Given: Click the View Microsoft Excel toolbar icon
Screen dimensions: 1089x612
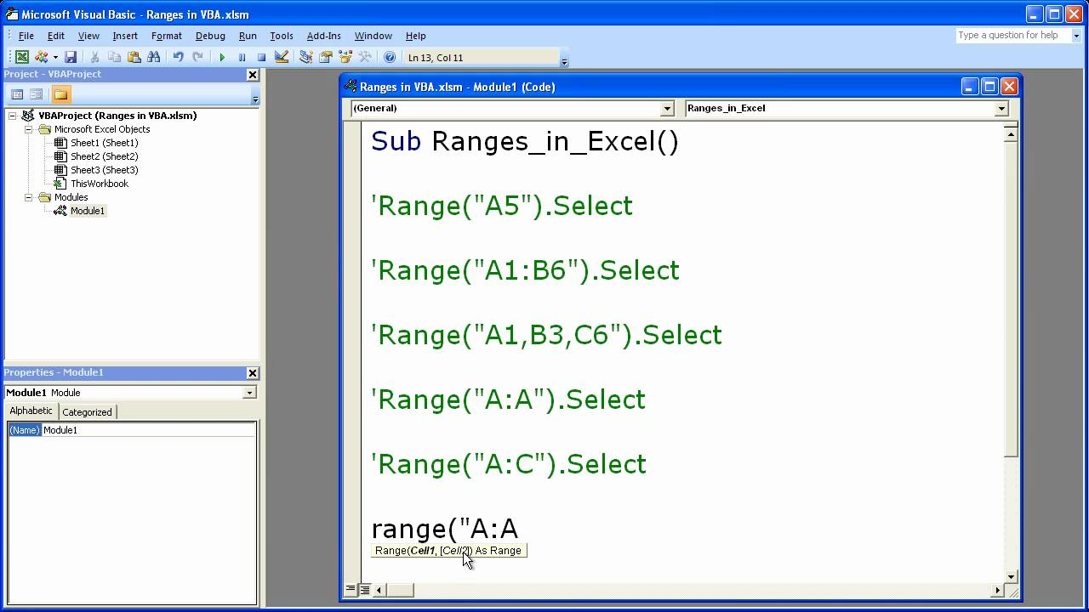Looking at the screenshot, I should (x=22, y=57).
